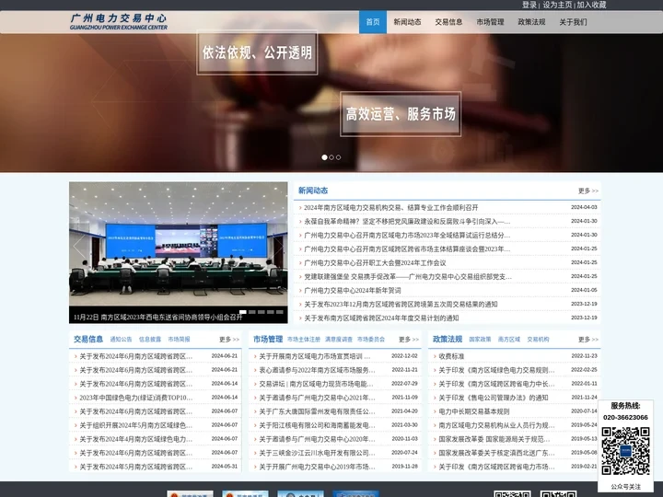Click the 高效运营、服务市场 banner box
Screen dimensions: 663x497
[x=401, y=114]
